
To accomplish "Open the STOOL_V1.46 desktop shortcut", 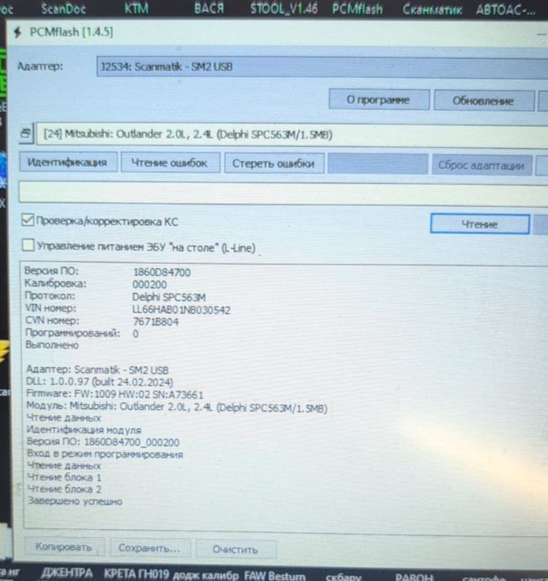I will tap(283, 9).
